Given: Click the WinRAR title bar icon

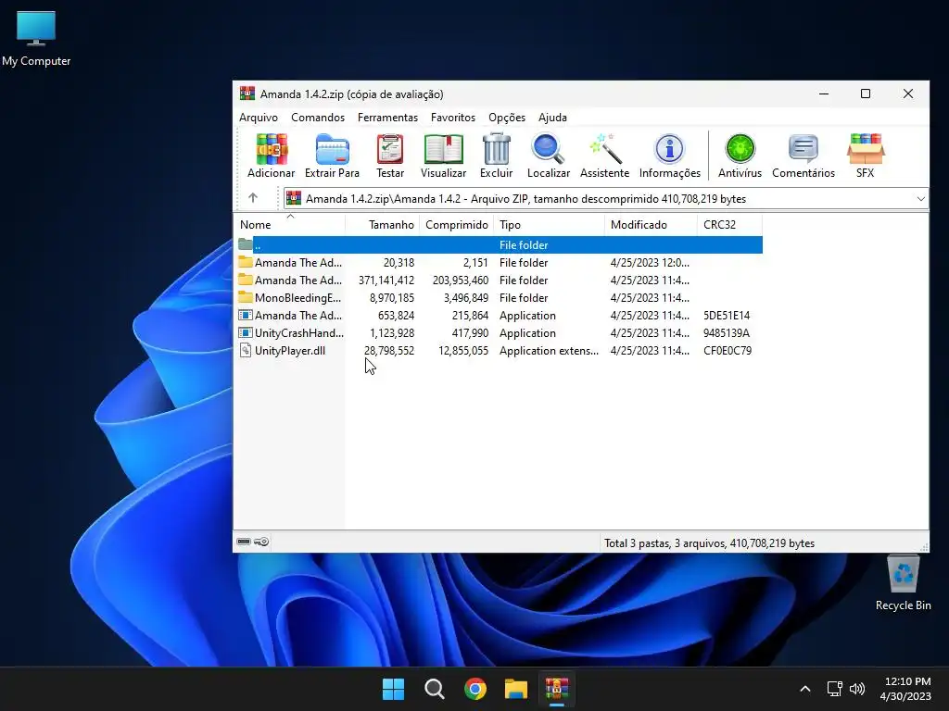Looking at the screenshot, I should 247,94.
